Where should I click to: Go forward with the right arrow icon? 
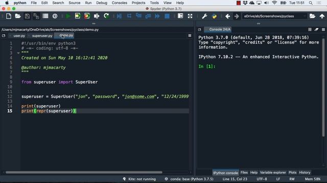point(237,16)
